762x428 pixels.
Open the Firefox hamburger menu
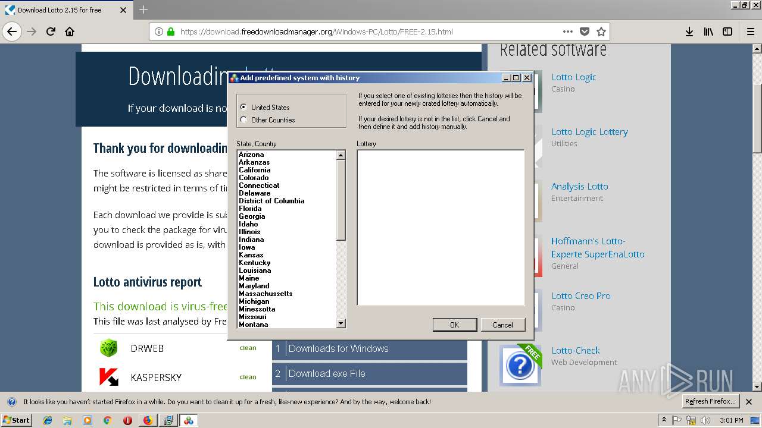point(751,32)
